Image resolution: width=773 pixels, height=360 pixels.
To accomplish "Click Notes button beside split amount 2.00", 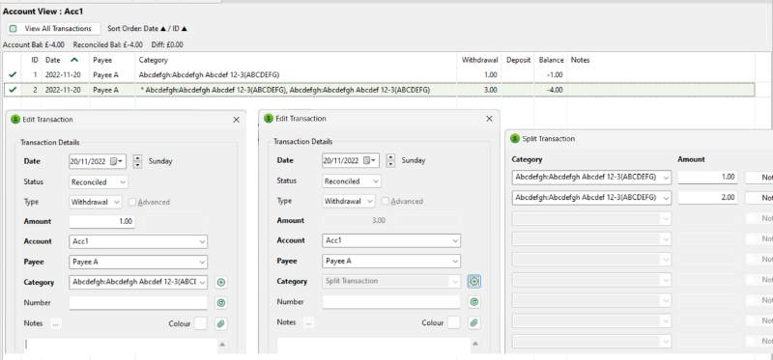I will pos(759,198).
